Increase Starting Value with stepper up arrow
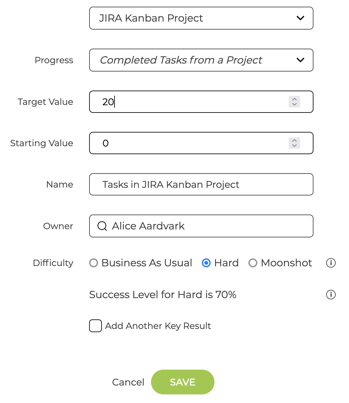Viewport: 349px width, 403px height. (294, 140)
